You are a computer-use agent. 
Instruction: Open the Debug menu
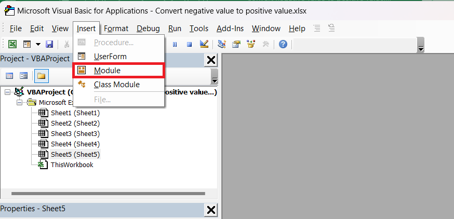tap(148, 29)
